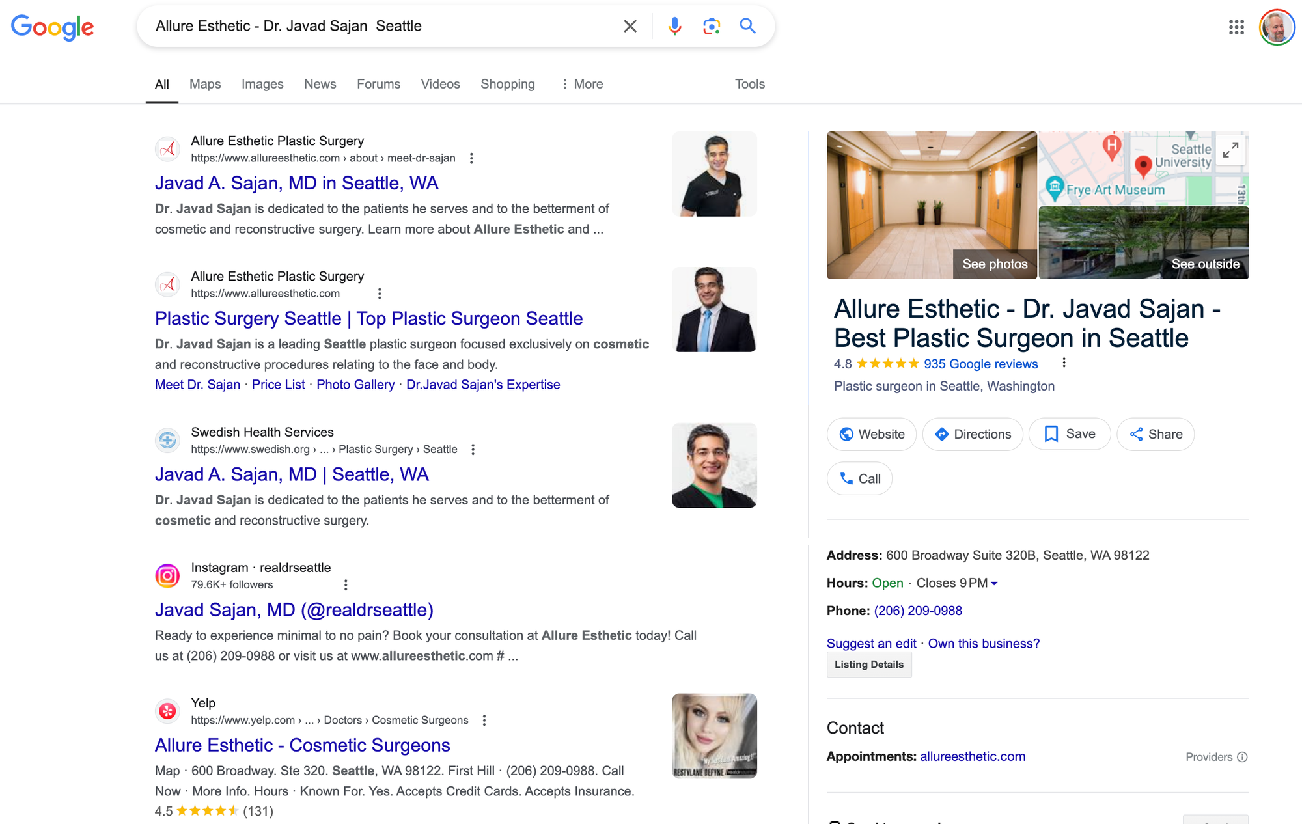The width and height of the screenshot is (1302, 824).
Task: Expand the hours dropdown near Closes 9 PM
Action: 994,584
